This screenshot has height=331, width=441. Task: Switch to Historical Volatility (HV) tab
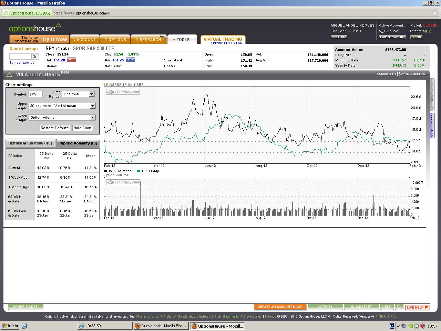[x=30, y=143]
